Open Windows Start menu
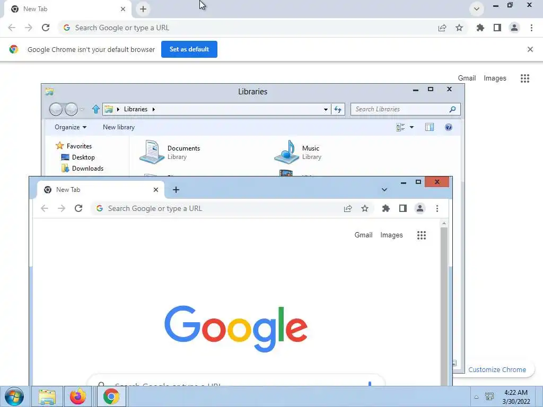 pyautogui.click(x=14, y=396)
